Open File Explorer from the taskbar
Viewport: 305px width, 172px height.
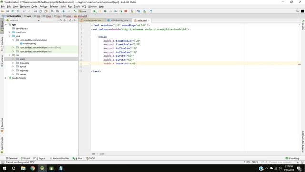coord(23,168)
